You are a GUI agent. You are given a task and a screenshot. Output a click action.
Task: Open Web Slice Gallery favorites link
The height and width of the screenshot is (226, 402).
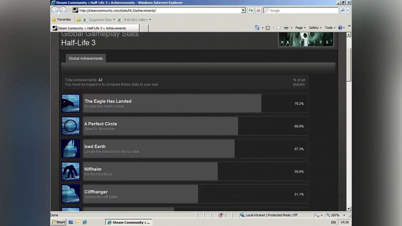click(135, 20)
